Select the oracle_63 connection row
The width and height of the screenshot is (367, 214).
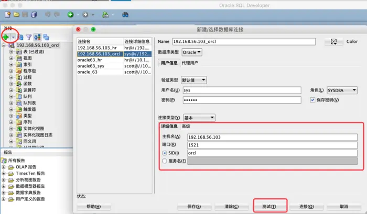click(114, 72)
